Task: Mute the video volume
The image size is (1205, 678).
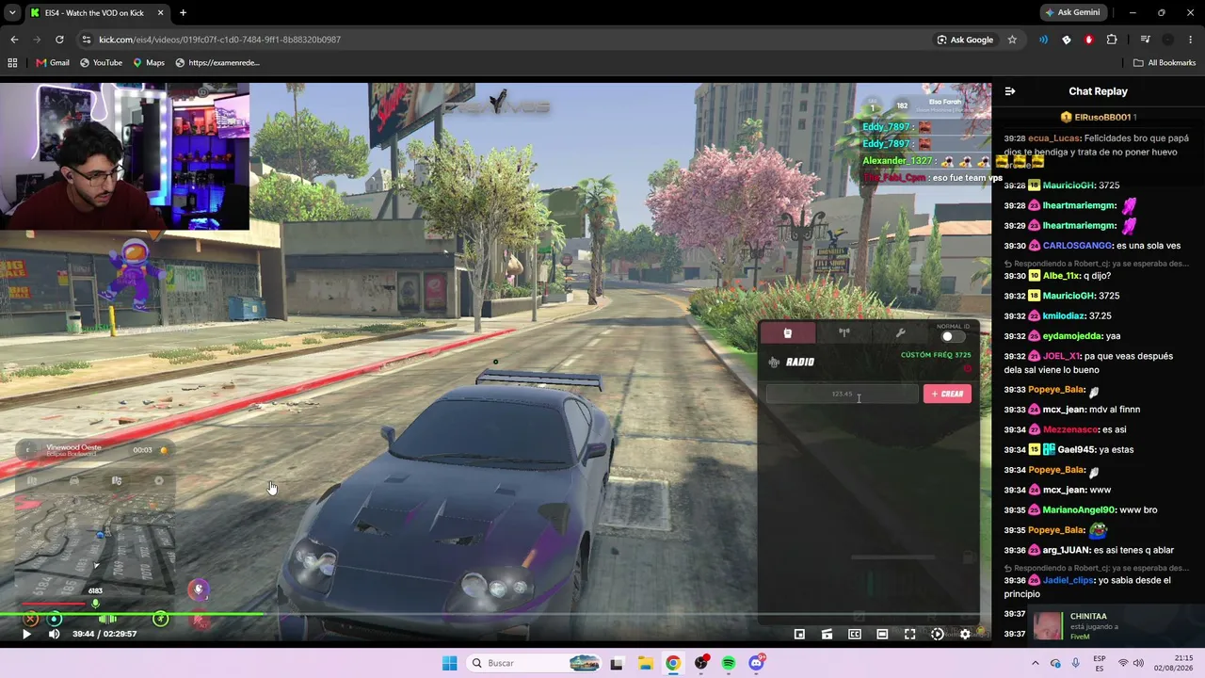Action: [54, 634]
